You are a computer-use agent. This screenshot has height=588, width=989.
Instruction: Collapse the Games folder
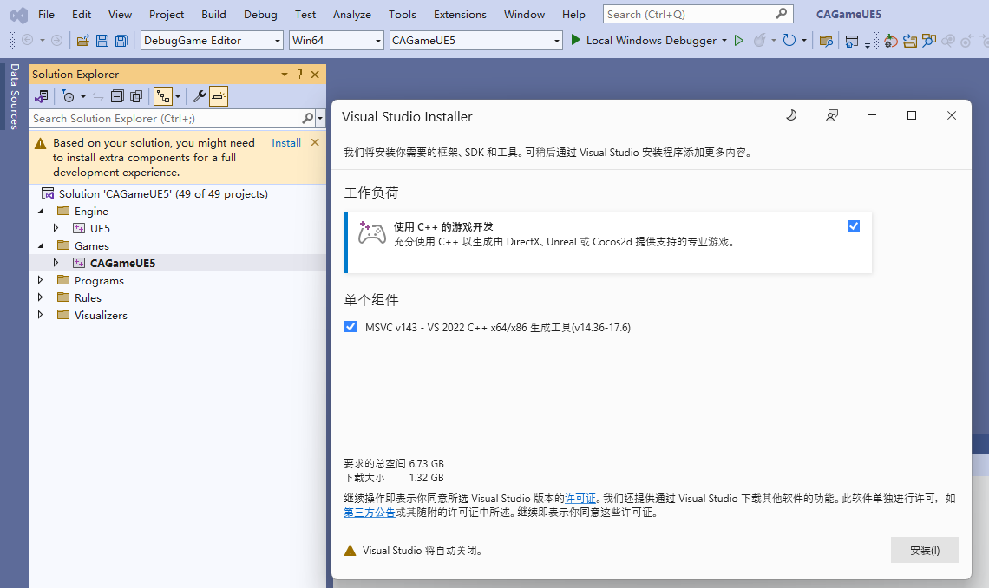tap(41, 245)
